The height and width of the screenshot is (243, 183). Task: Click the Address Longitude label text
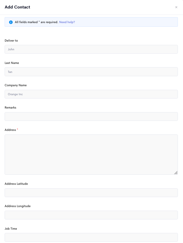point(18,206)
